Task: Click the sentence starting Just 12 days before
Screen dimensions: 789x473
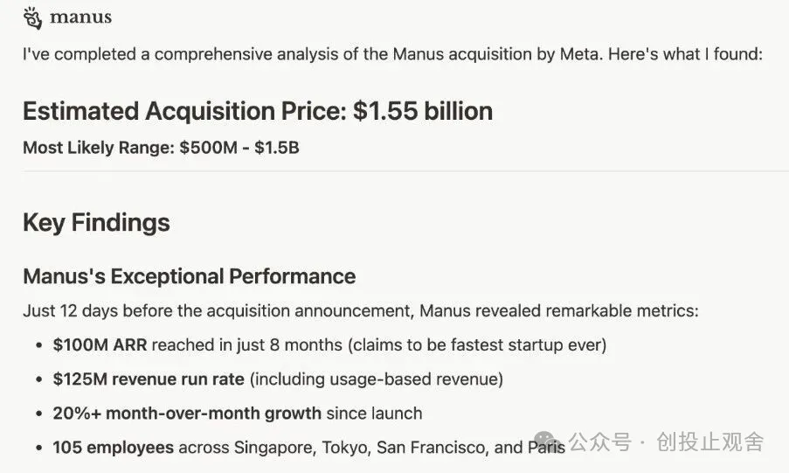Action: [x=360, y=311]
